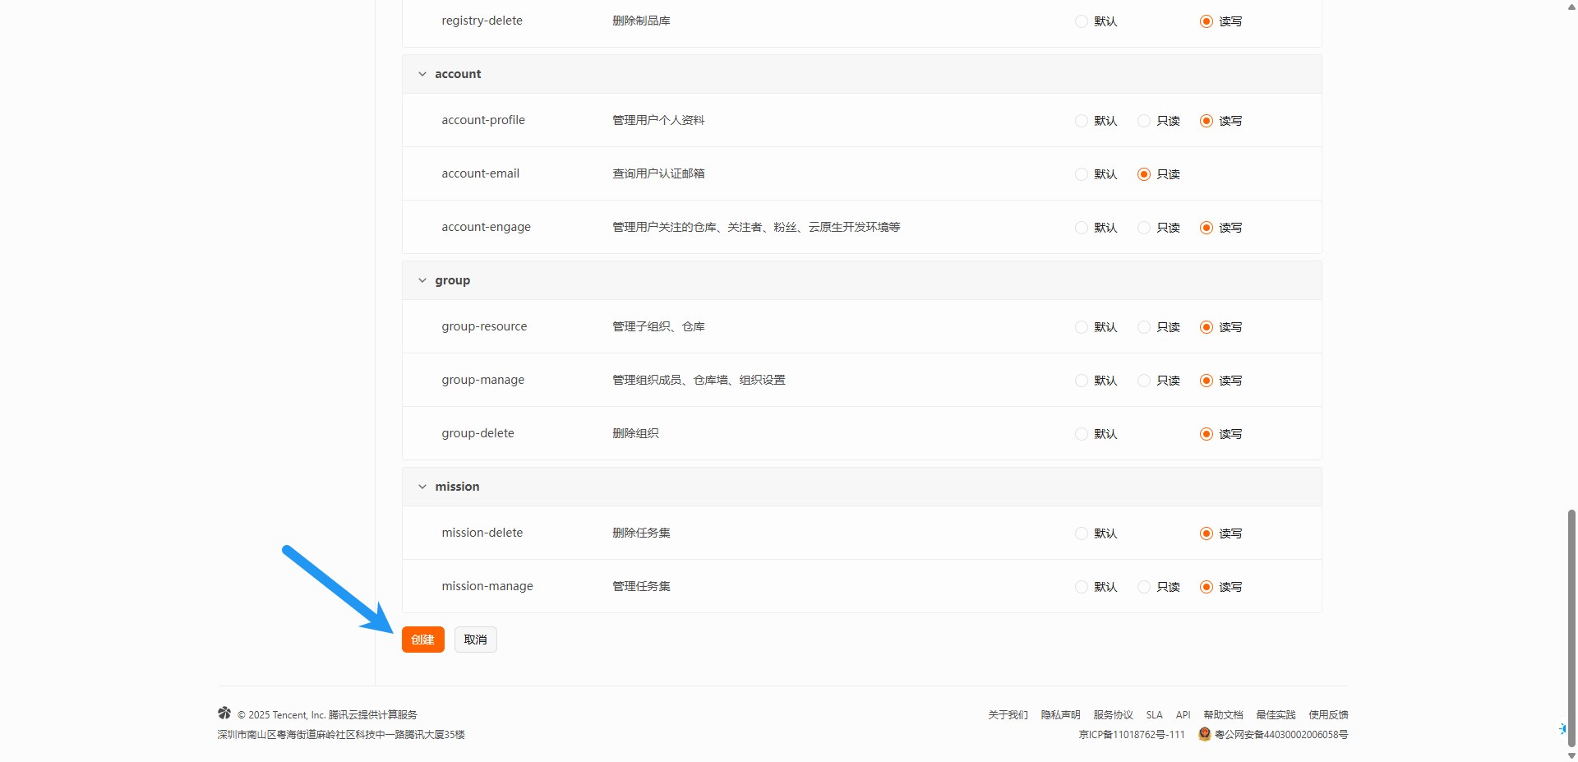Click the 取消 button
Screen dimensions: 1578x762
[475, 640]
